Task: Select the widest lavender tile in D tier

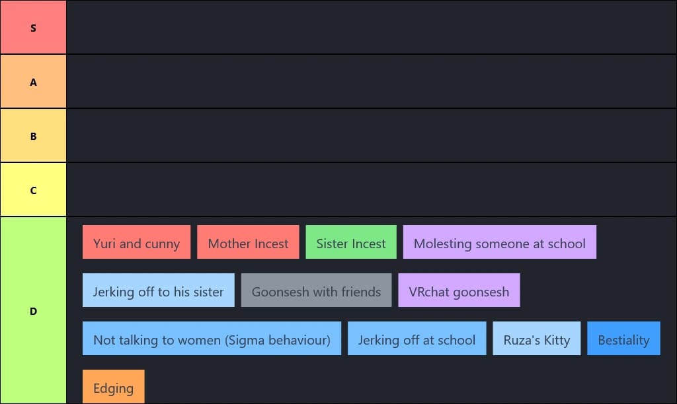Action: tap(499, 242)
